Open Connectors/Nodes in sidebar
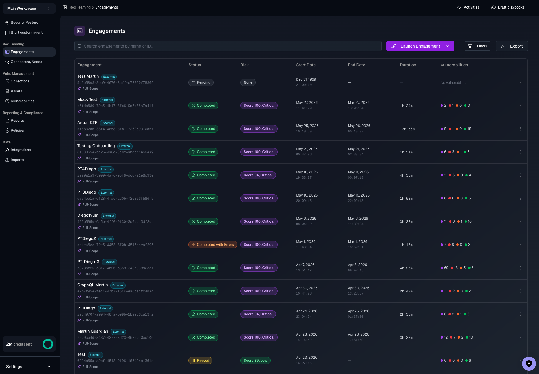Image resolution: width=539 pixels, height=374 pixels. point(26,62)
